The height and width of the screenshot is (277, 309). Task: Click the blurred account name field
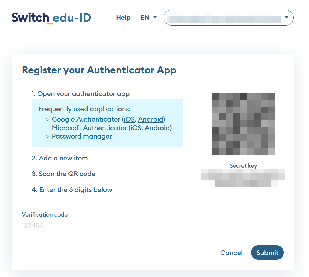click(225, 18)
